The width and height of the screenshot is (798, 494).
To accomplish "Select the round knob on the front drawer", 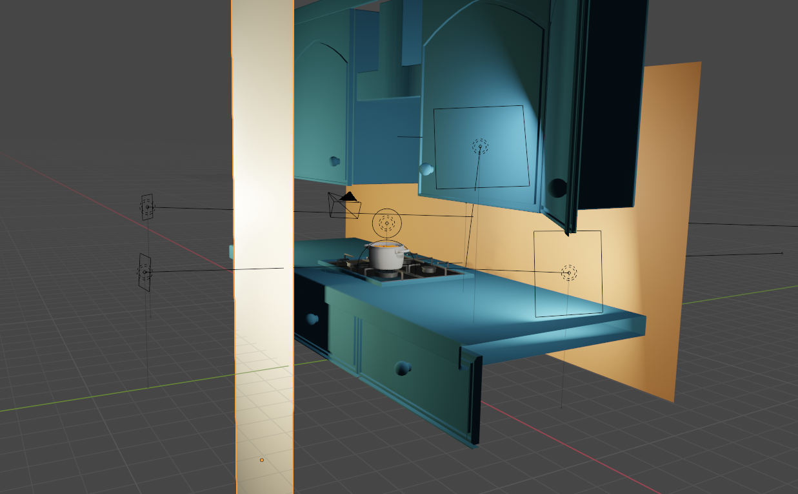I will coord(403,368).
